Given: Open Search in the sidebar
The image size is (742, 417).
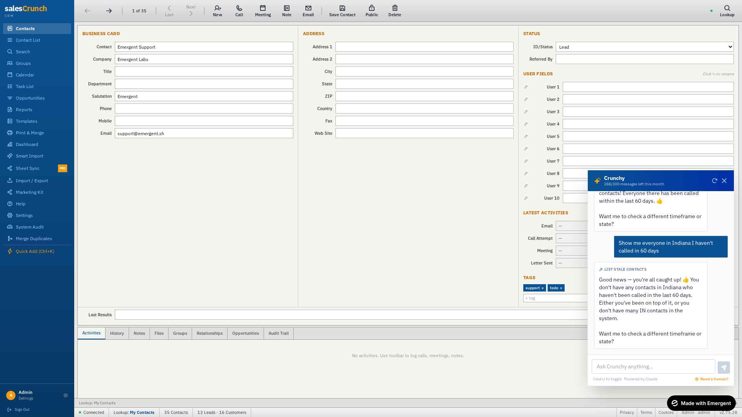Looking at the screenshot, I should coord(37,52).
